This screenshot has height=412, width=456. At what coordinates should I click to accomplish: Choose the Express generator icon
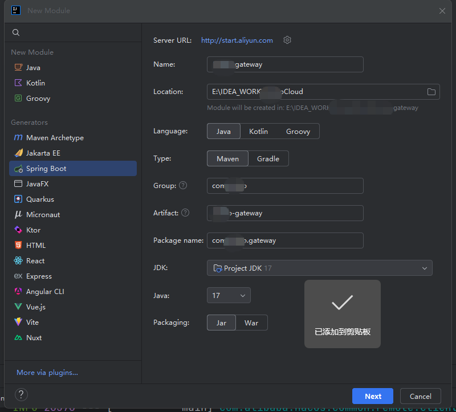coord(18,276)
